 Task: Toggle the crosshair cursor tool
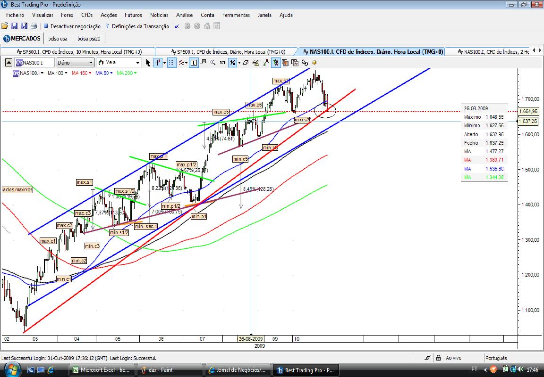158,63
